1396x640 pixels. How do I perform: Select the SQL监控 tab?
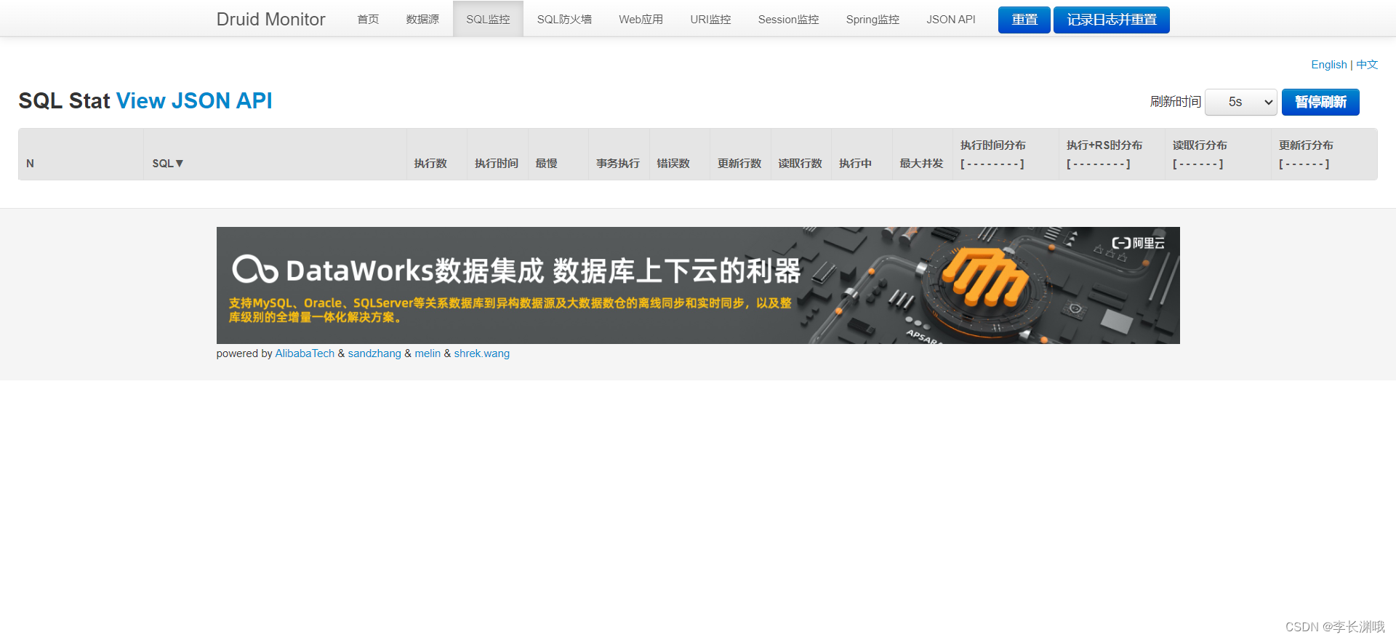(488, 19)
